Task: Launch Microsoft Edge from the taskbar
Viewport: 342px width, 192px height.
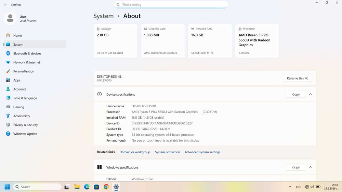Action: (x=87, y=187)
